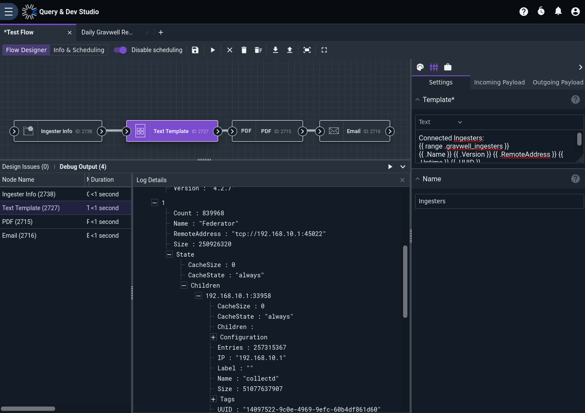Click the upload export icon in toolbar
The height and width of the screenshot is (413, 585).
pyautogui.click(x=290, y=50)
